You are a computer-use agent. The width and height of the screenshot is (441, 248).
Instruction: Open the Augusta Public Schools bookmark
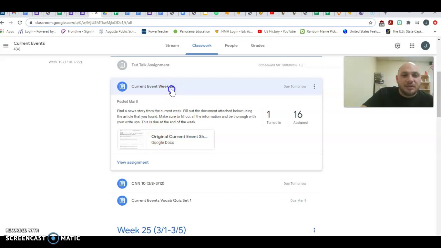(117, 31)
